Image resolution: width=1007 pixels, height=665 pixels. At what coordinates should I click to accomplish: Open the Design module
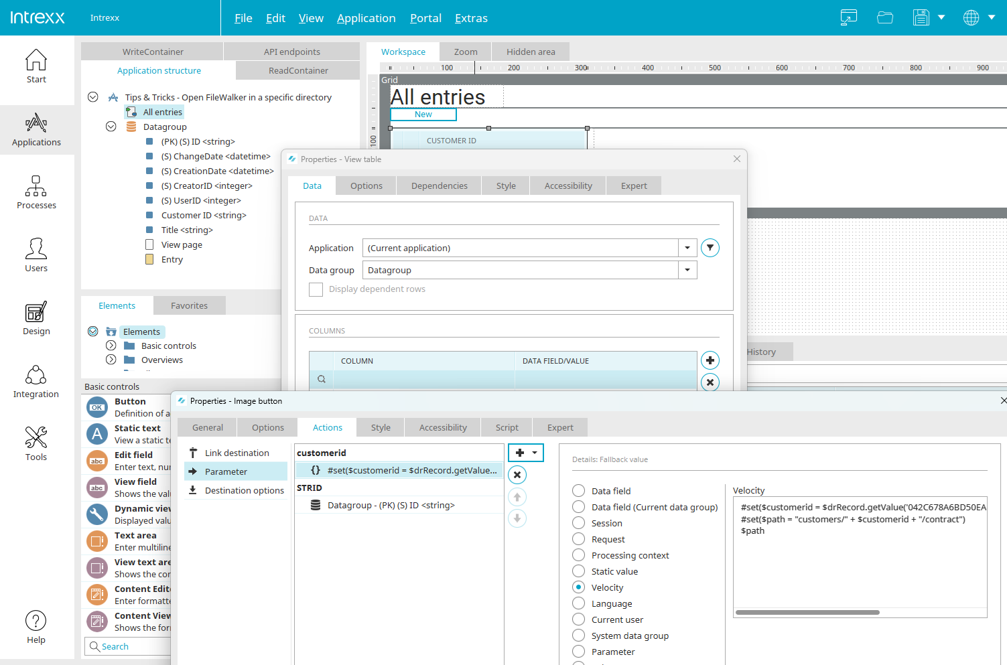pos(36,318)
